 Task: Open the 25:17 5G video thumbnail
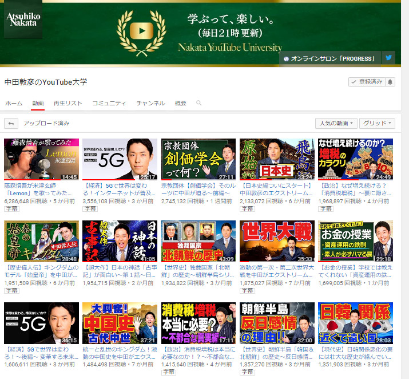coord(120,159)
